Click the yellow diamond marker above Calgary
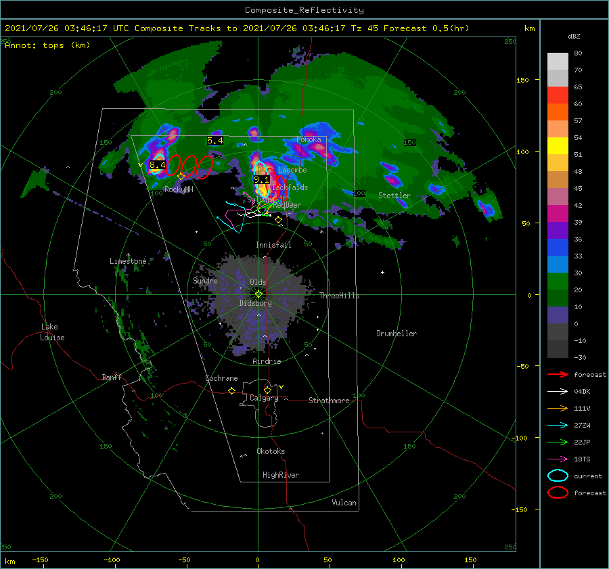Viewport: 609px width, 569px height. [x=267, y=390]
